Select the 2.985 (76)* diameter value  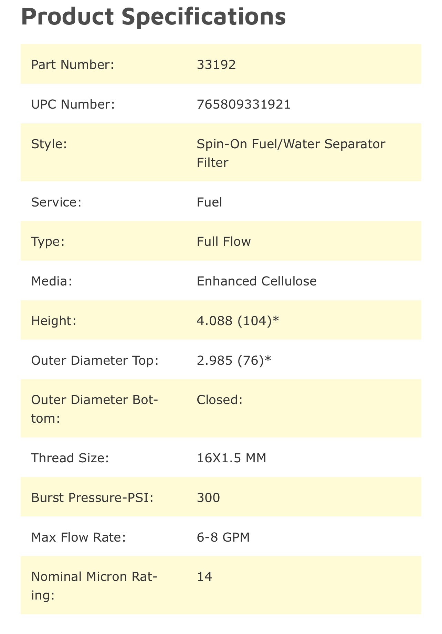coord(234,361)
